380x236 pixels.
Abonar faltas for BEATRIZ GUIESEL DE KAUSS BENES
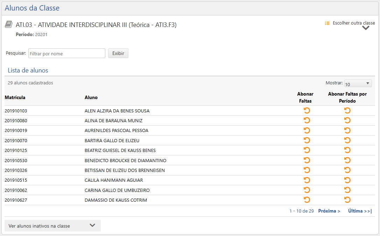307,150
